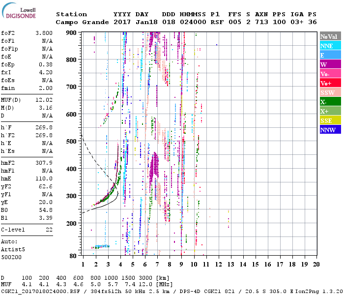The width and height of the screenshot is (344, 295).
Task: Click the hmF2 value 307.9
Action: (44, 163)
